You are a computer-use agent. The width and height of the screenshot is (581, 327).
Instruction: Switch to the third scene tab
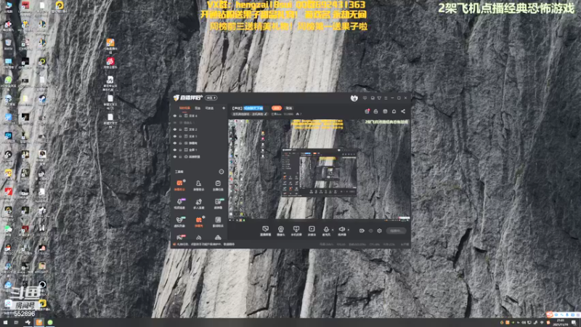pos(210,108)
